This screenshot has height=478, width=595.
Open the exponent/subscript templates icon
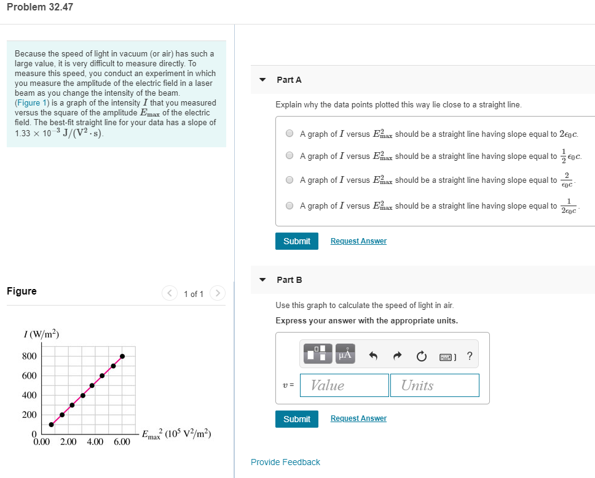(317, 353)
